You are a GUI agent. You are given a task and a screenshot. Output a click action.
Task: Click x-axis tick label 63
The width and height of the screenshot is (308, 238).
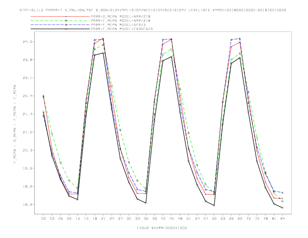click(x=223, y=219)
